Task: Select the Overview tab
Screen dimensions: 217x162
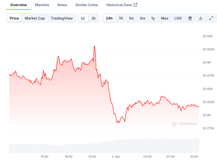Action: 18,5
